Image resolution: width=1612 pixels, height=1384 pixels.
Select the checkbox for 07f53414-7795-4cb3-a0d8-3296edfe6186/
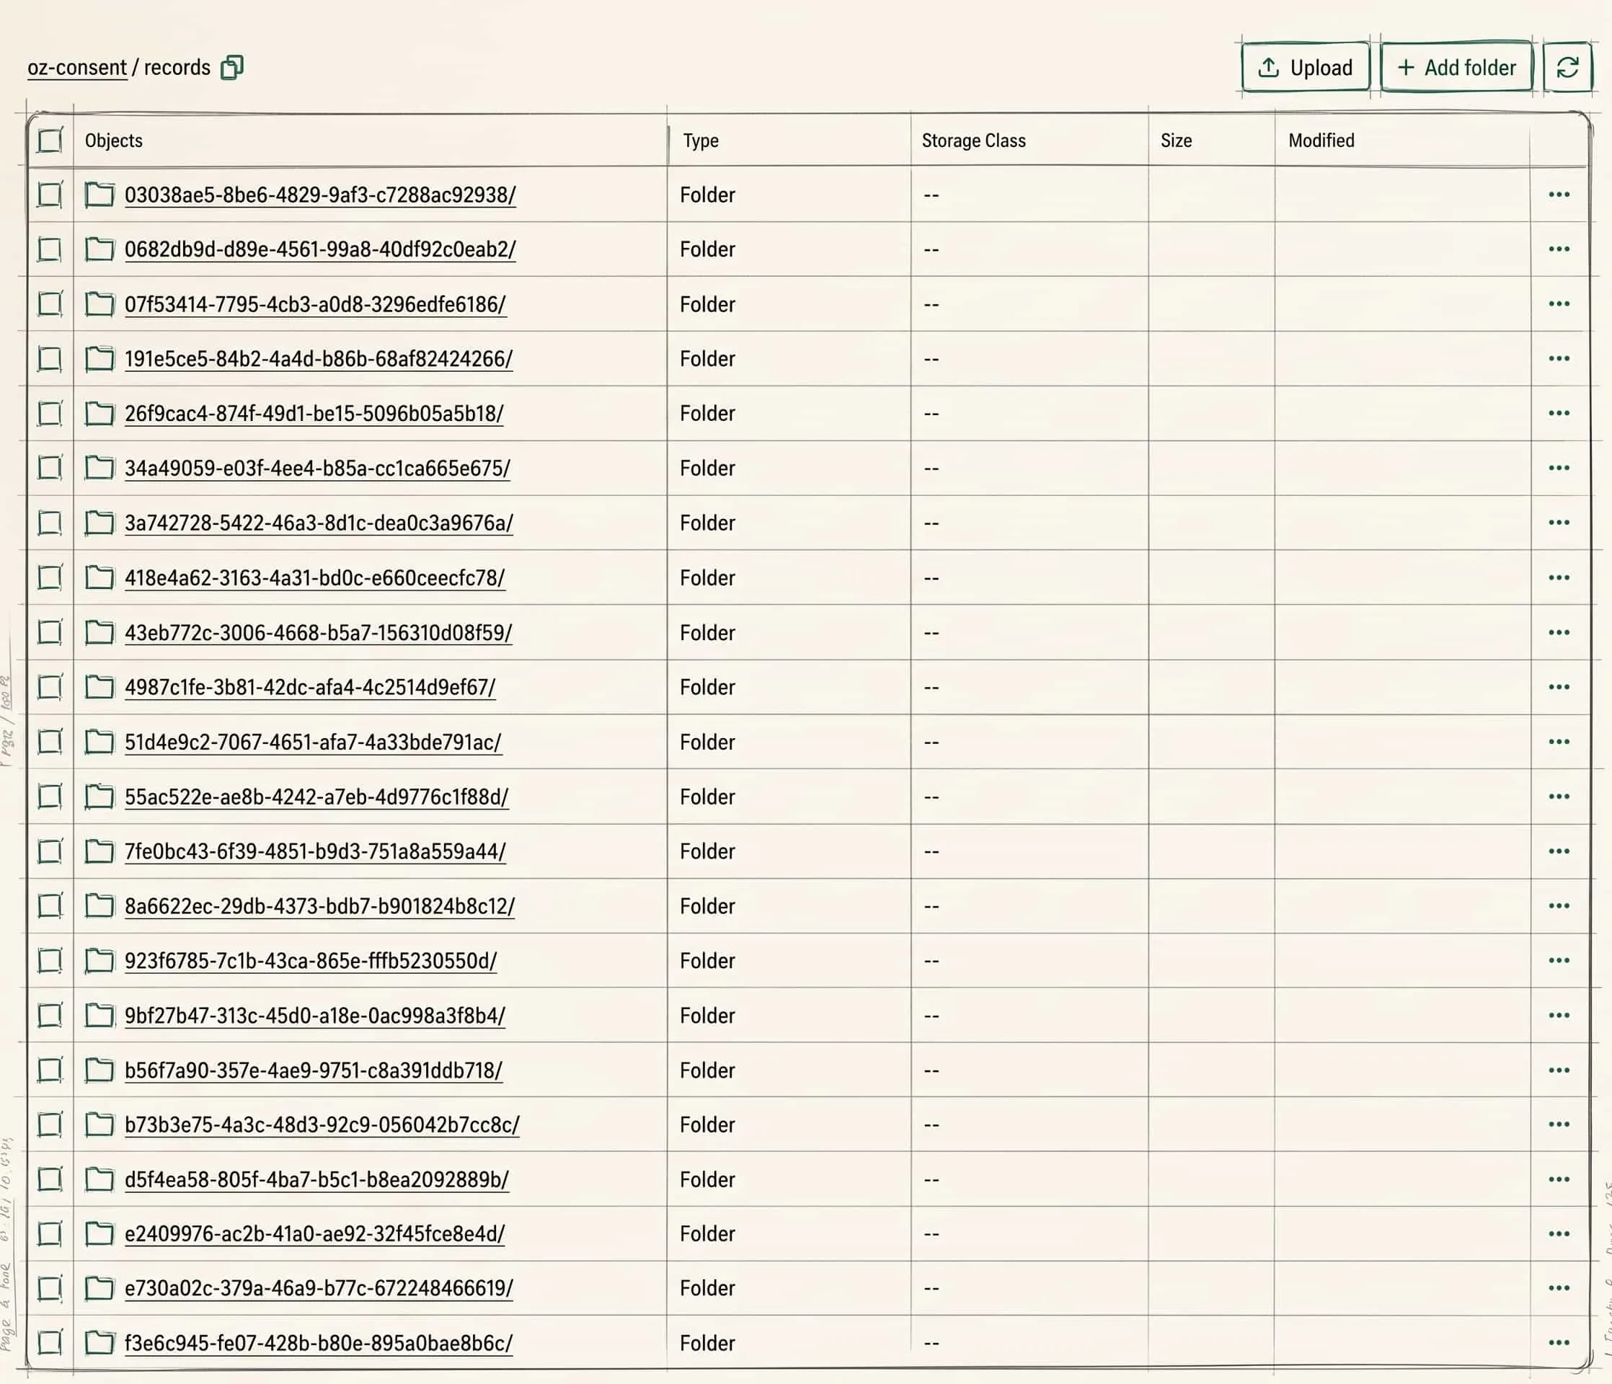pyautogui.click(x=50, y=304)
